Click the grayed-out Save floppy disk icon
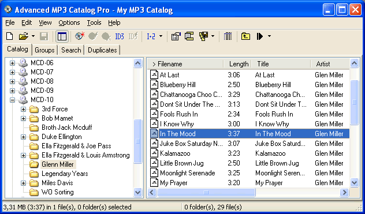 (x=44, y=36)
